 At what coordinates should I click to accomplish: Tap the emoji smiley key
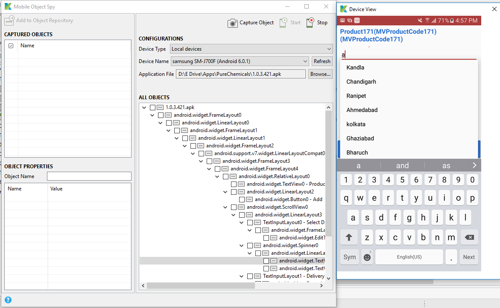367,257
